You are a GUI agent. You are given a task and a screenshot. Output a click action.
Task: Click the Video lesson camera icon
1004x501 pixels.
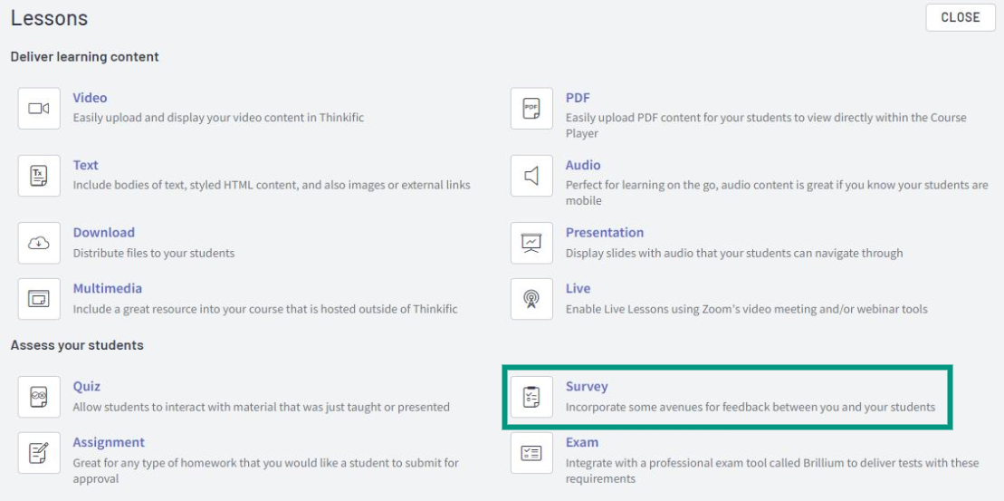click(x=39, y=109)
